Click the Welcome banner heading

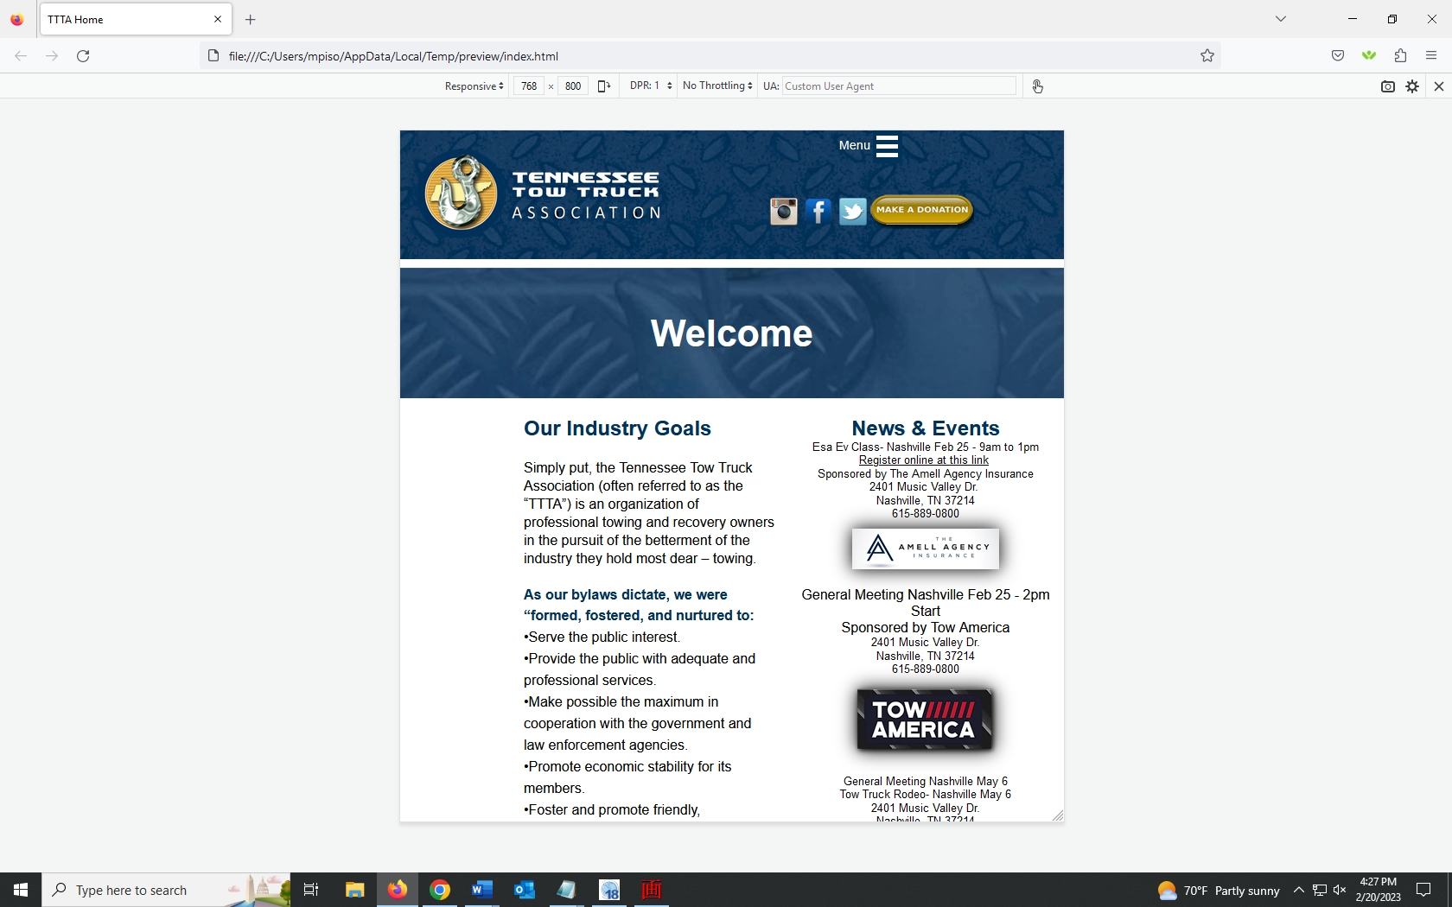pos(731,333)
